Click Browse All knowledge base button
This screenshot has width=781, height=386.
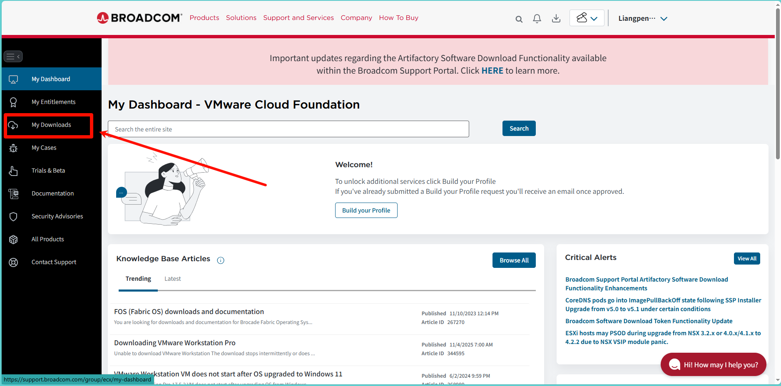click(x=514, y=260)
